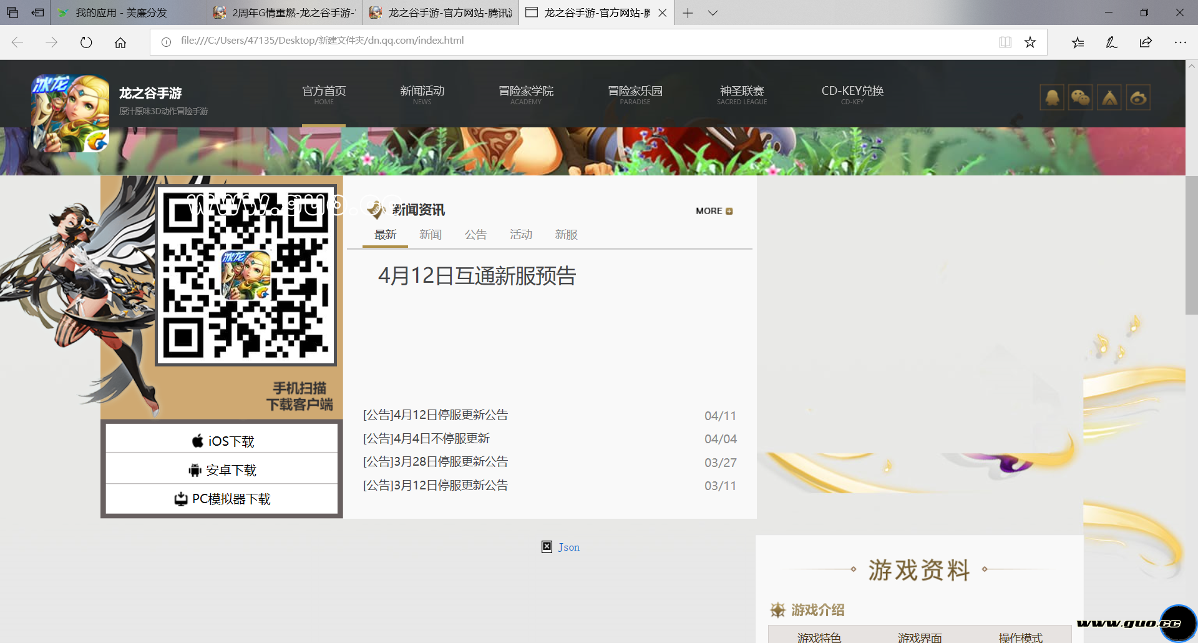
Task: Go forward in browser history
Action: click(x=52, y=42)
